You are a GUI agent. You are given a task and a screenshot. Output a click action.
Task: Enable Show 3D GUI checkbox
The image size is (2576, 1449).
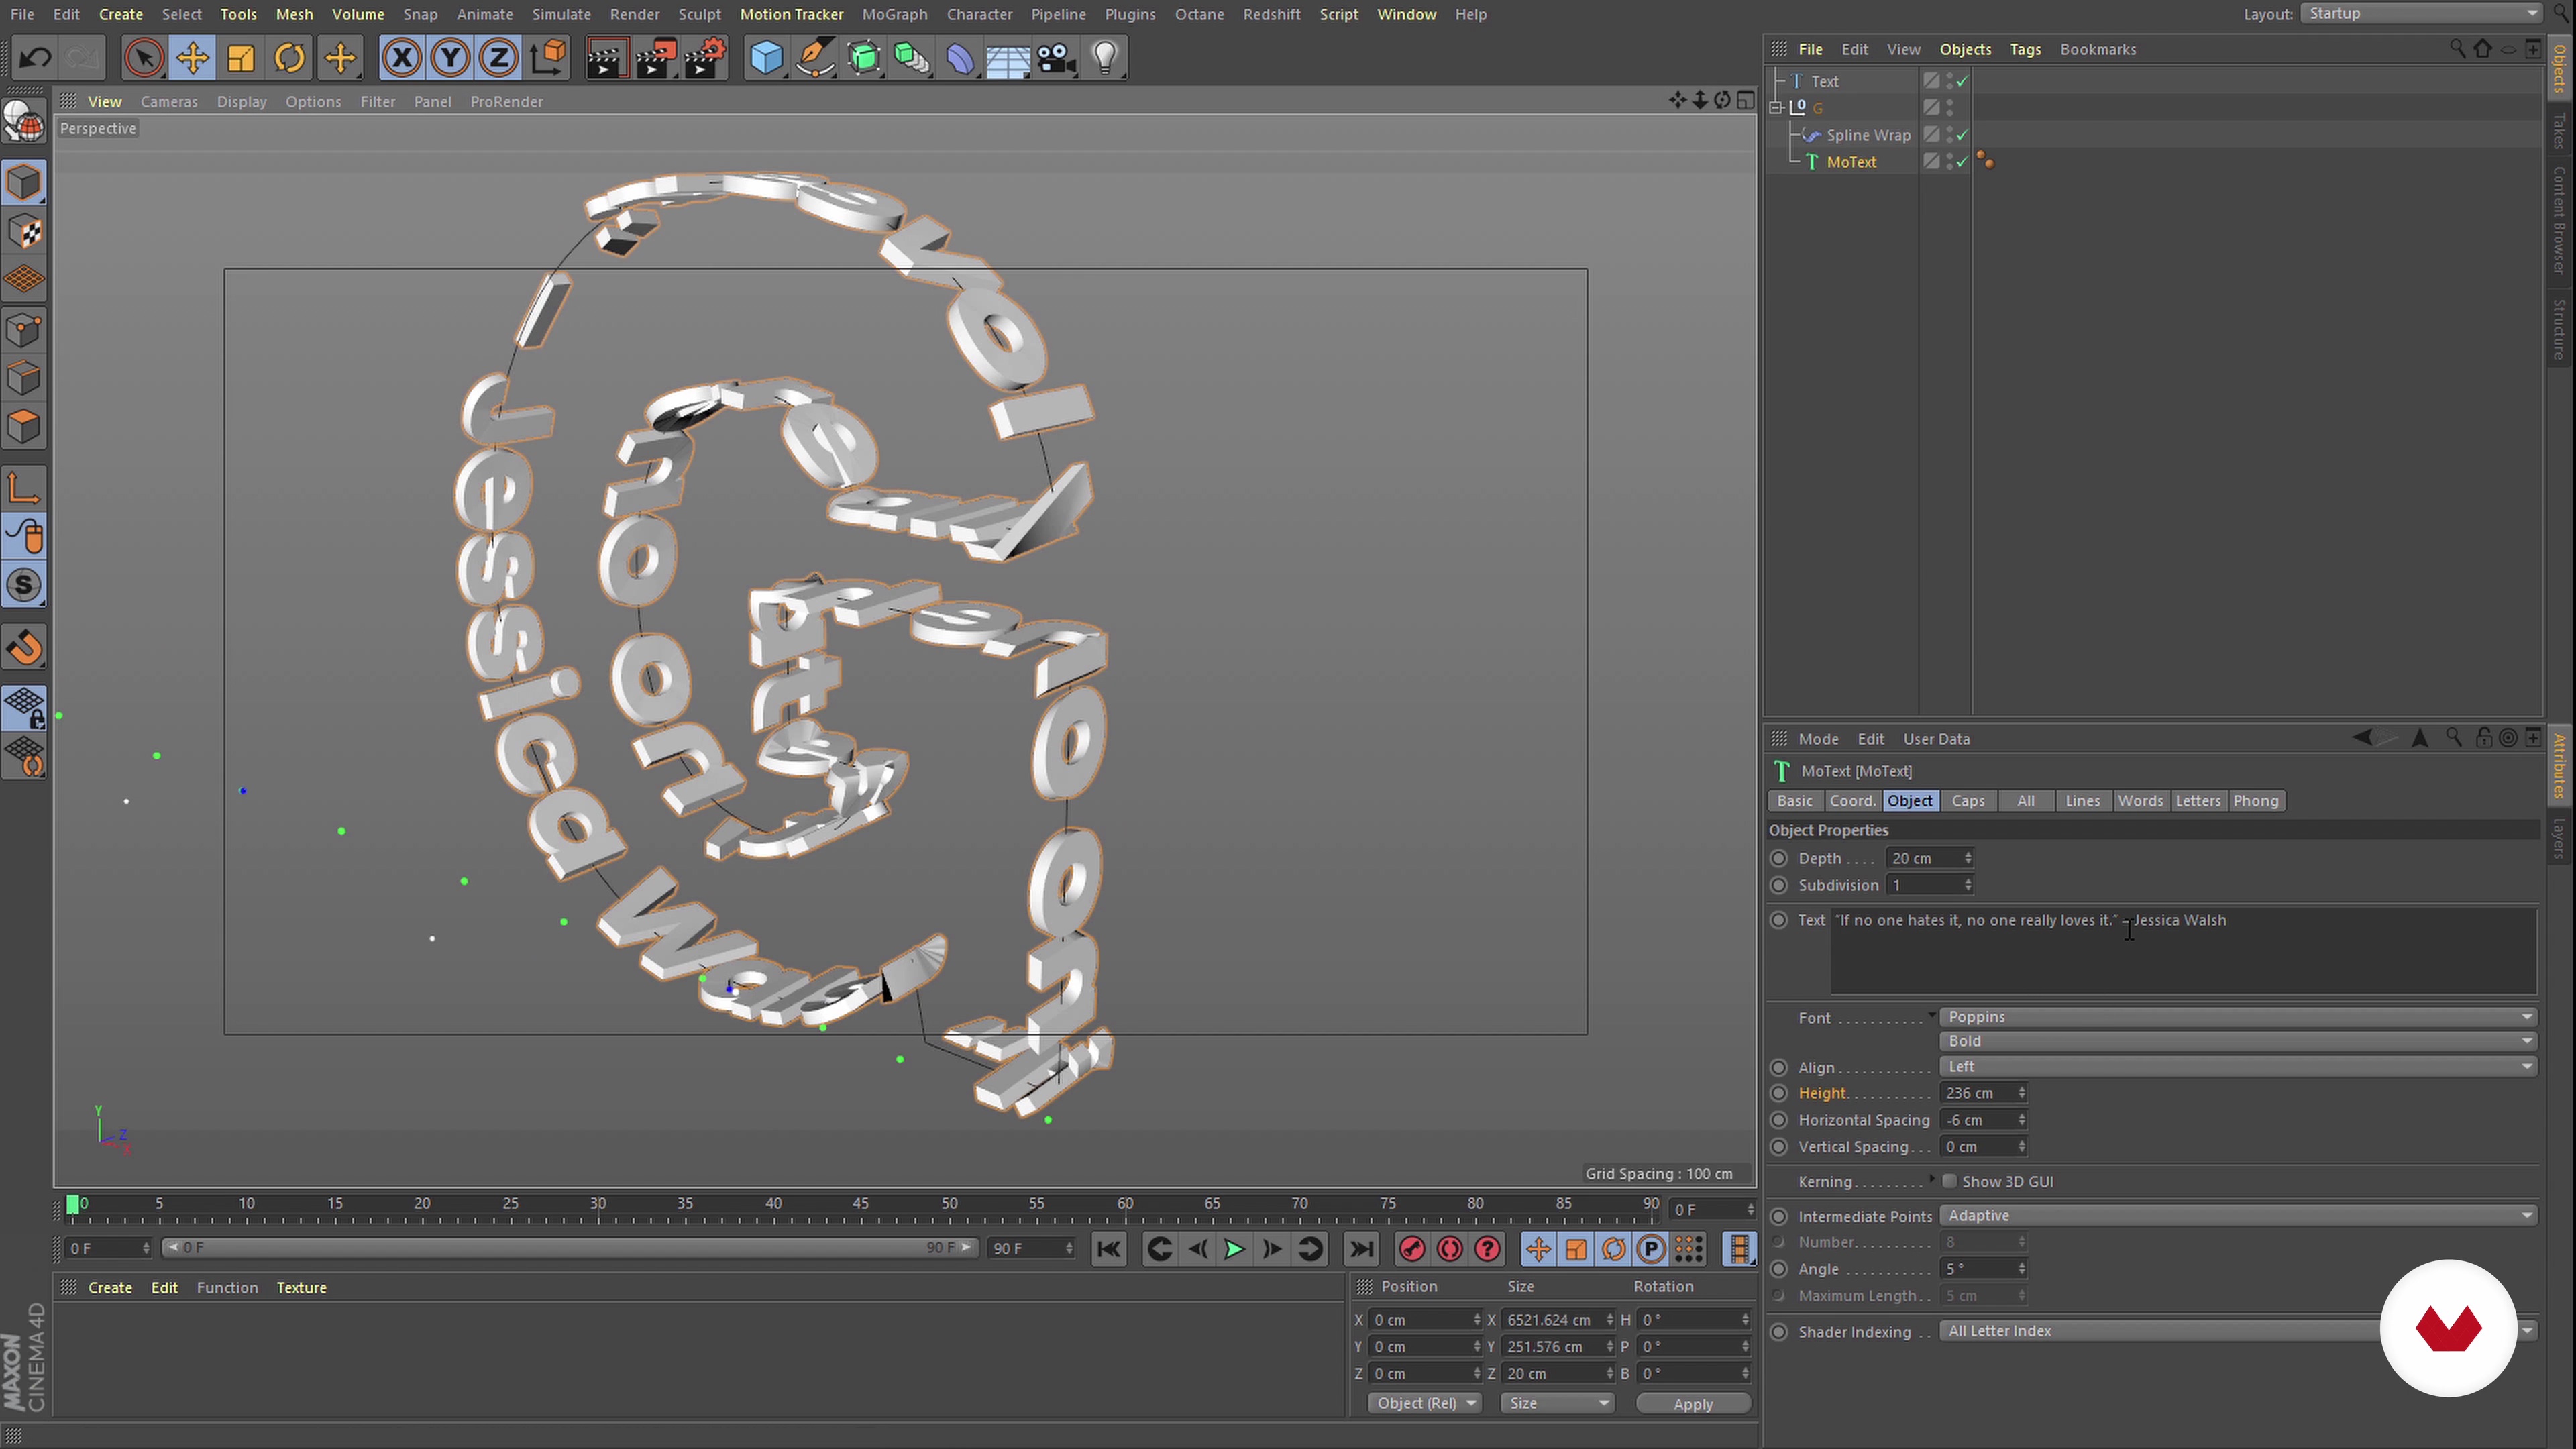point(1949,1182)
